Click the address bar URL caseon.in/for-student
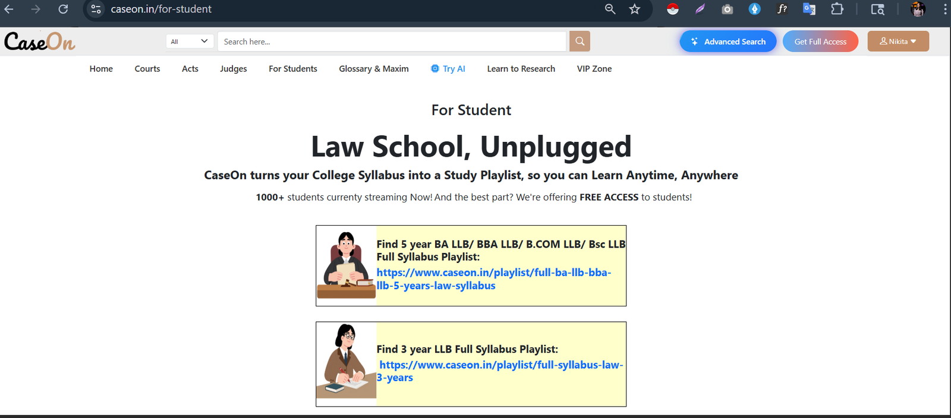Viewport: 951px width, 418px height. click(x=161, y=9)
